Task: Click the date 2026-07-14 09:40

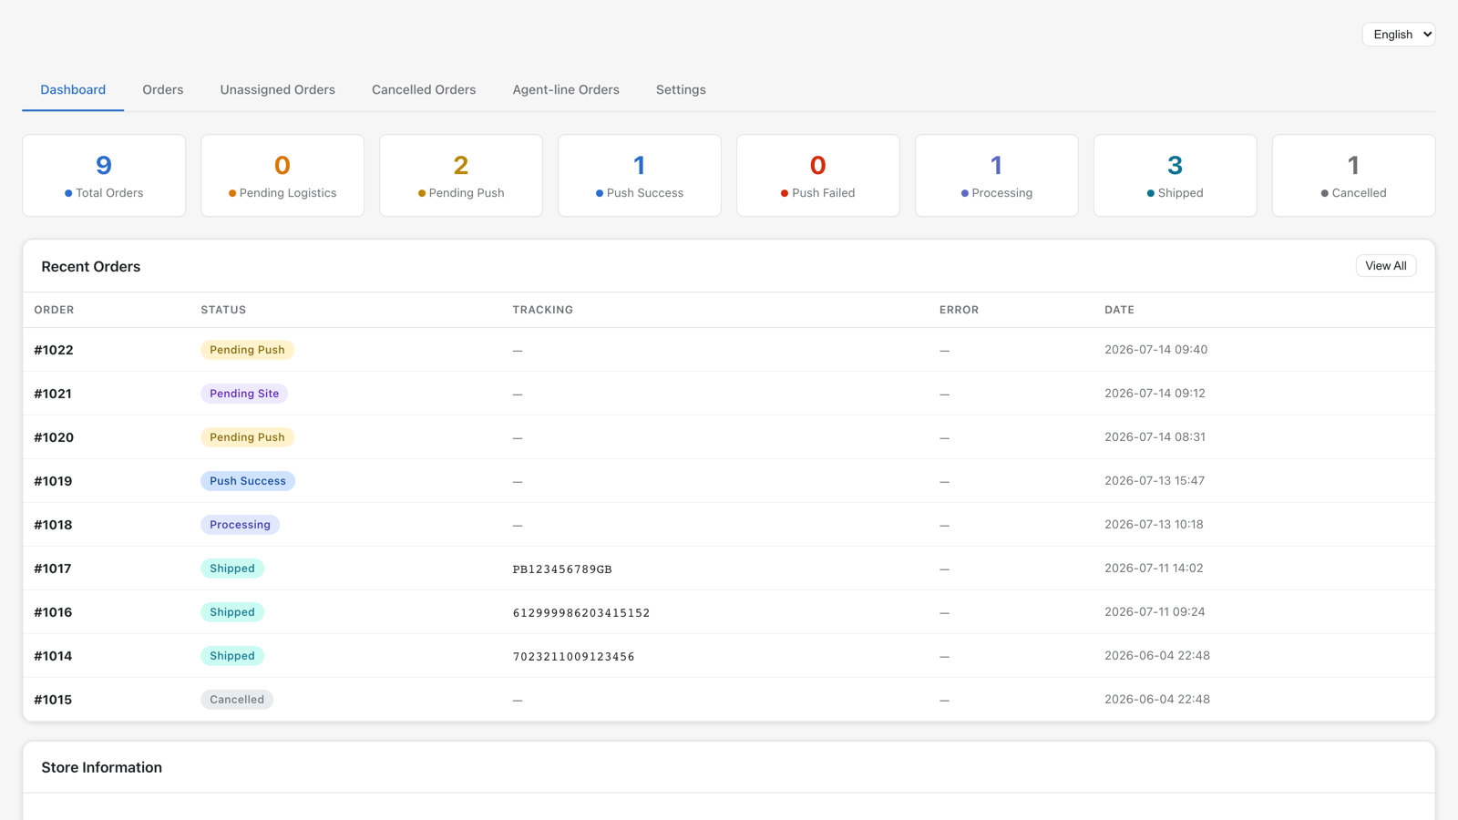Action: tap(1155, 350)
